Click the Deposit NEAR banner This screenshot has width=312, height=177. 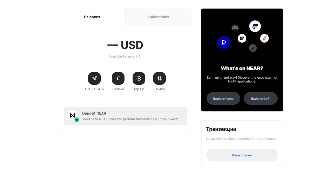(x=125, y=116)
